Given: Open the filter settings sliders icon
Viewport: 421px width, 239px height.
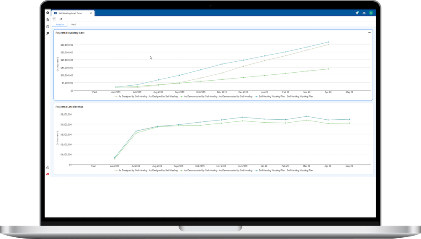Looking at the screenshot, I should [x=54, y=19].
